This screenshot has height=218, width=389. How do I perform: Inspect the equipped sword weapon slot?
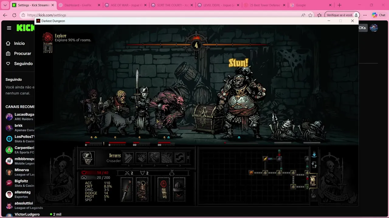(127, 189)
